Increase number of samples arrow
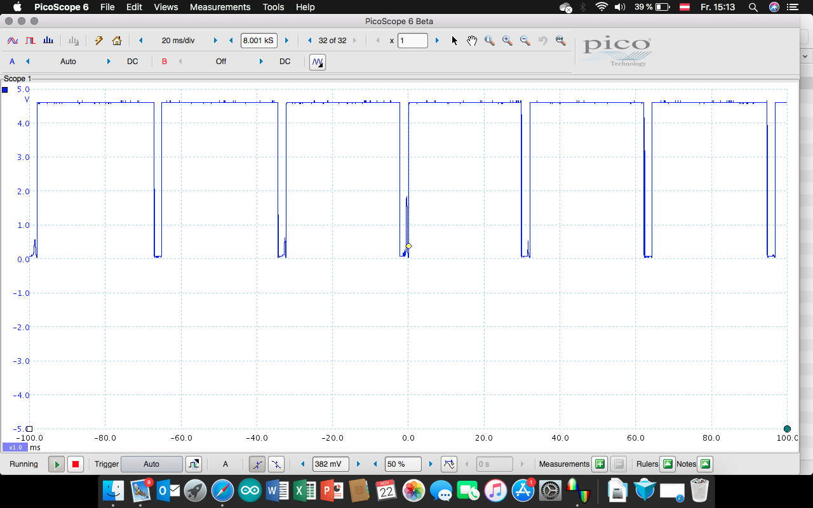This screenshot has height=508, width=813. coord(286,41)
